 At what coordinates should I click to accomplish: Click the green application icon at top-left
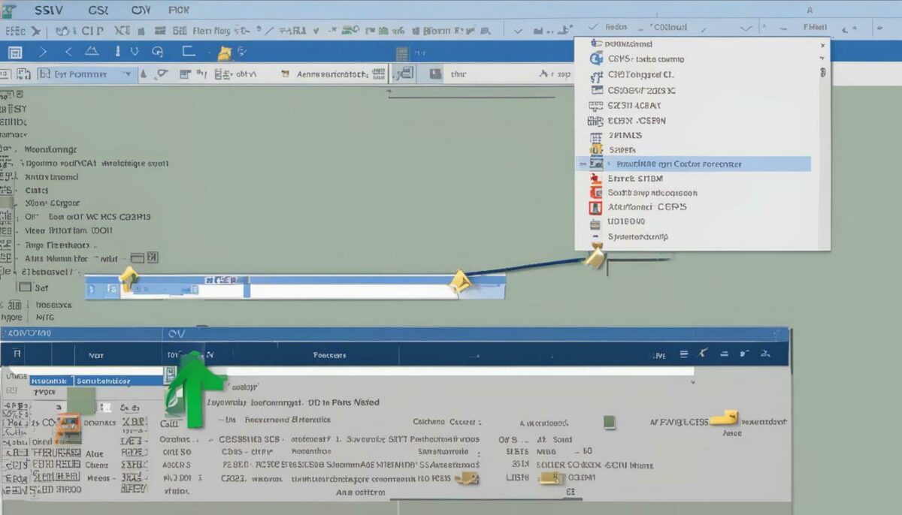[x=9, y=11]
